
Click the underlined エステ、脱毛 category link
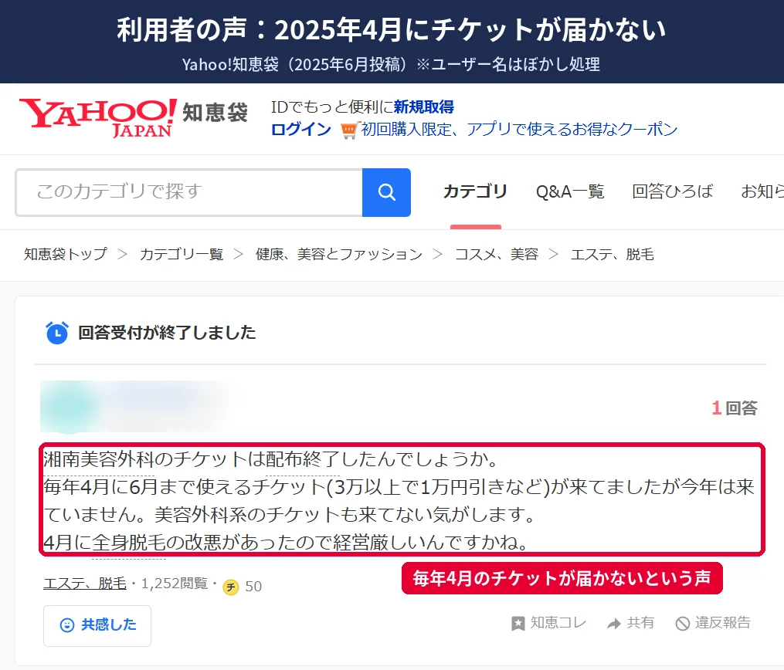tap(85, 584)
